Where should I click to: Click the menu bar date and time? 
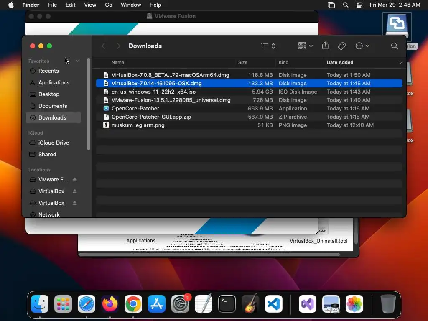point(395,5)
